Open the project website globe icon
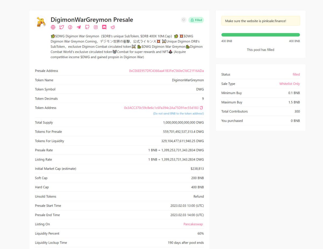 (x=53, y=27)
